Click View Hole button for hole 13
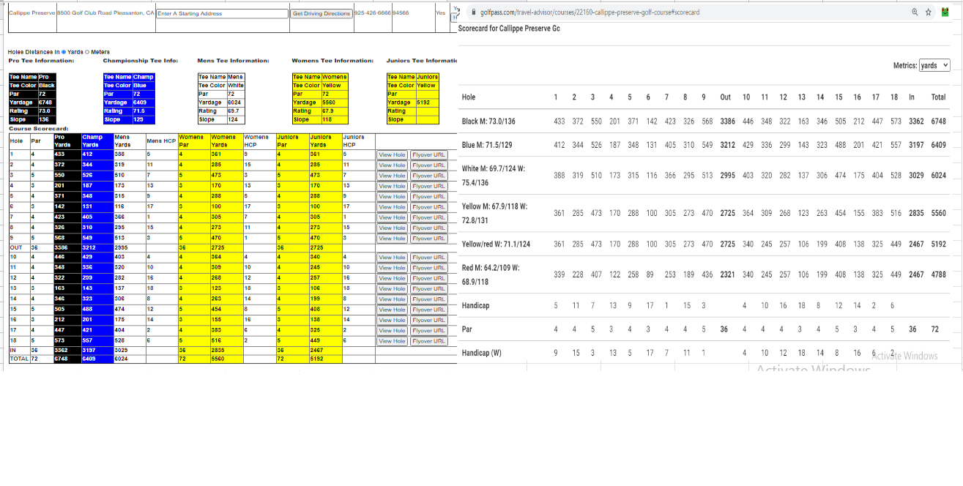Image resolution: width=963 pixels, height=486 pixels. click(x=392, y=288)
